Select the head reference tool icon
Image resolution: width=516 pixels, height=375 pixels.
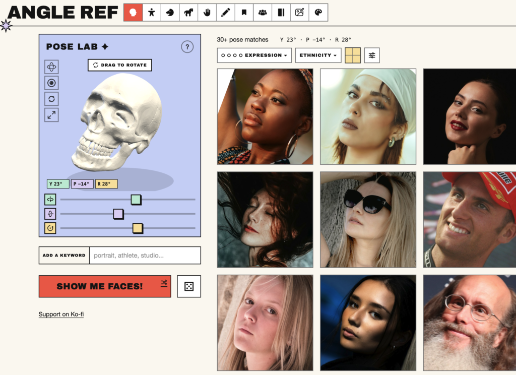pyautogui.click(x=133, y=13)
